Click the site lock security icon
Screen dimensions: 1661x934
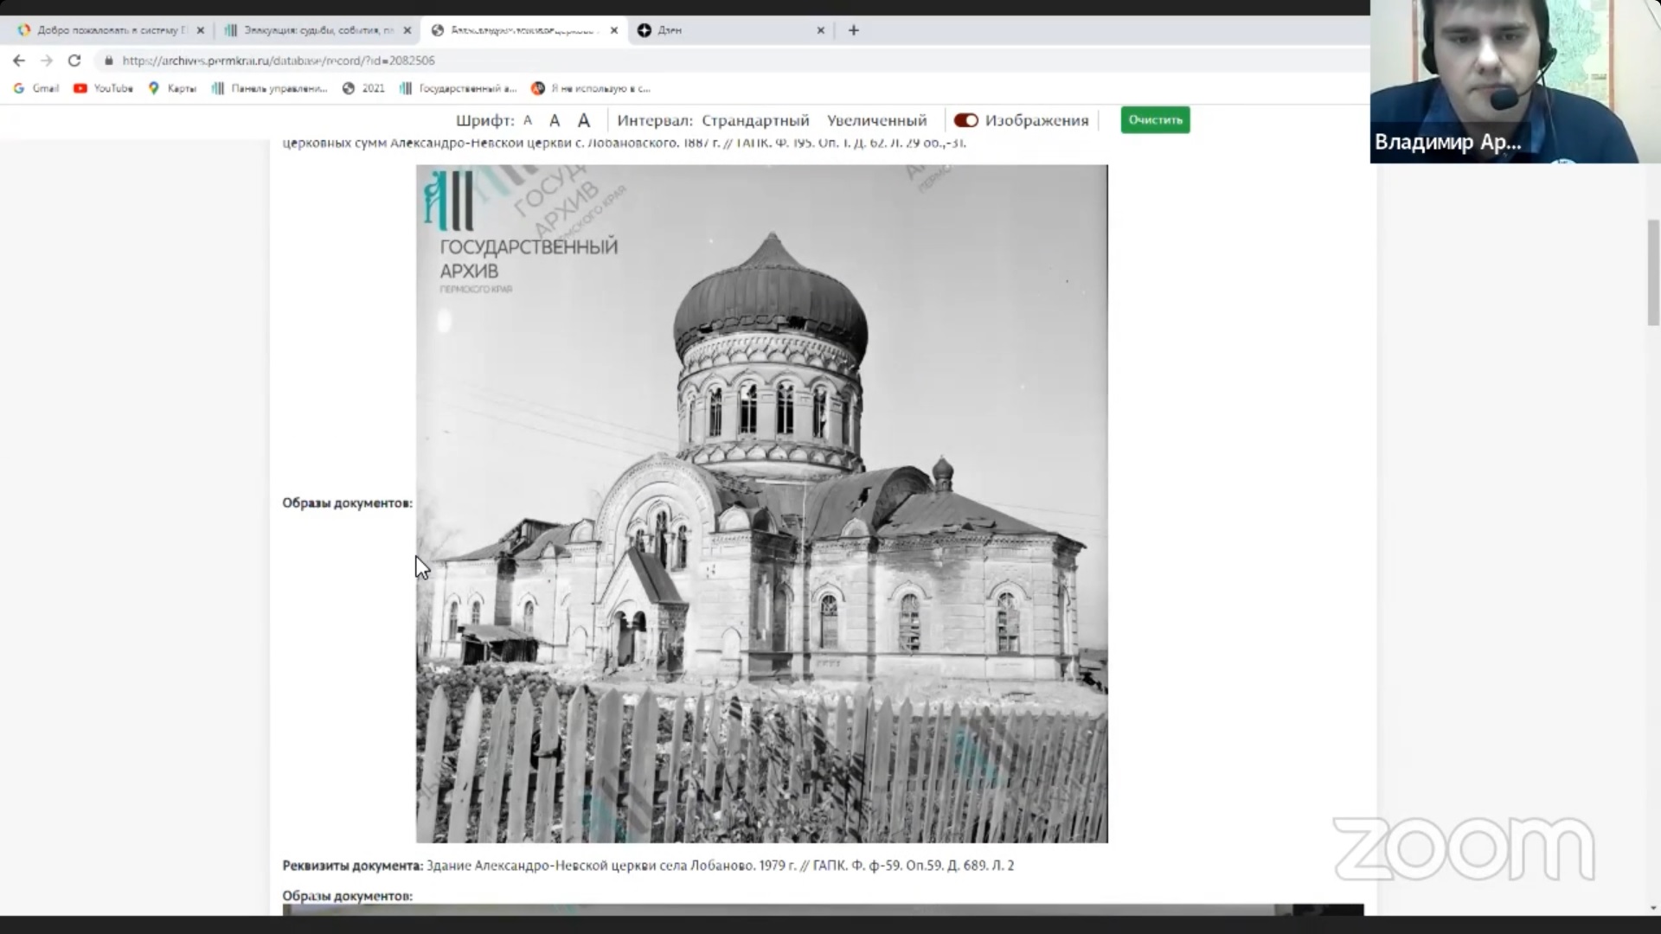[108, 61]
